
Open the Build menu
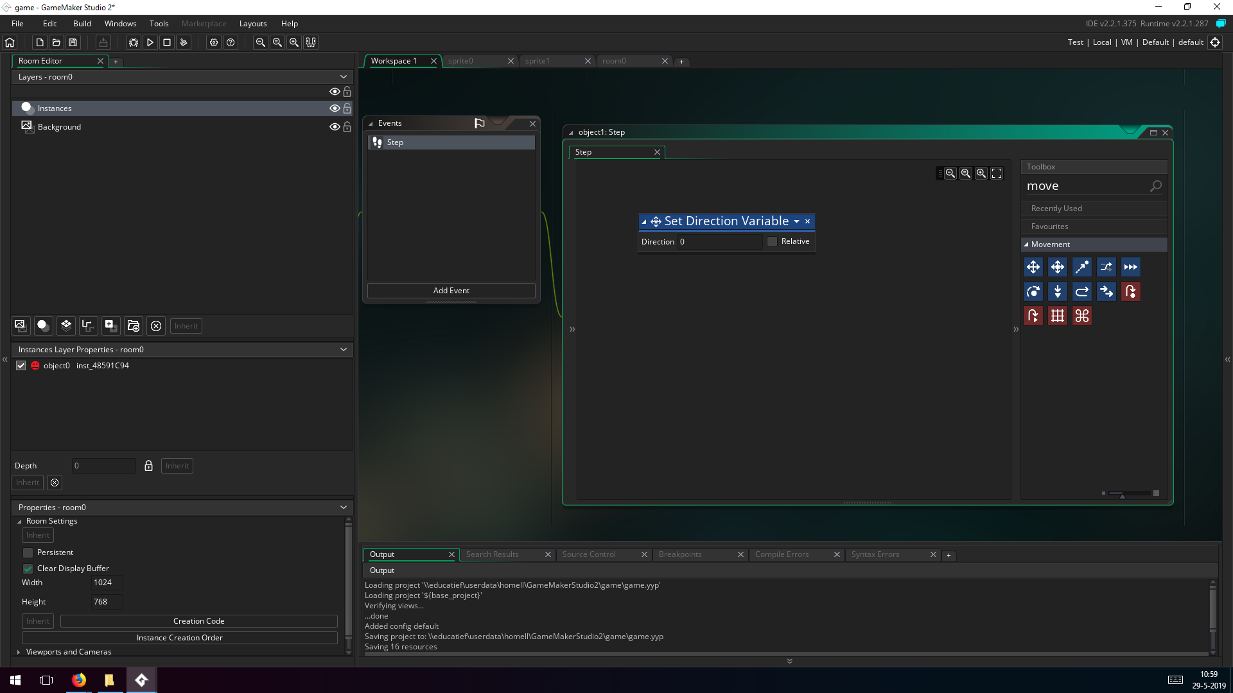(82, 24)
